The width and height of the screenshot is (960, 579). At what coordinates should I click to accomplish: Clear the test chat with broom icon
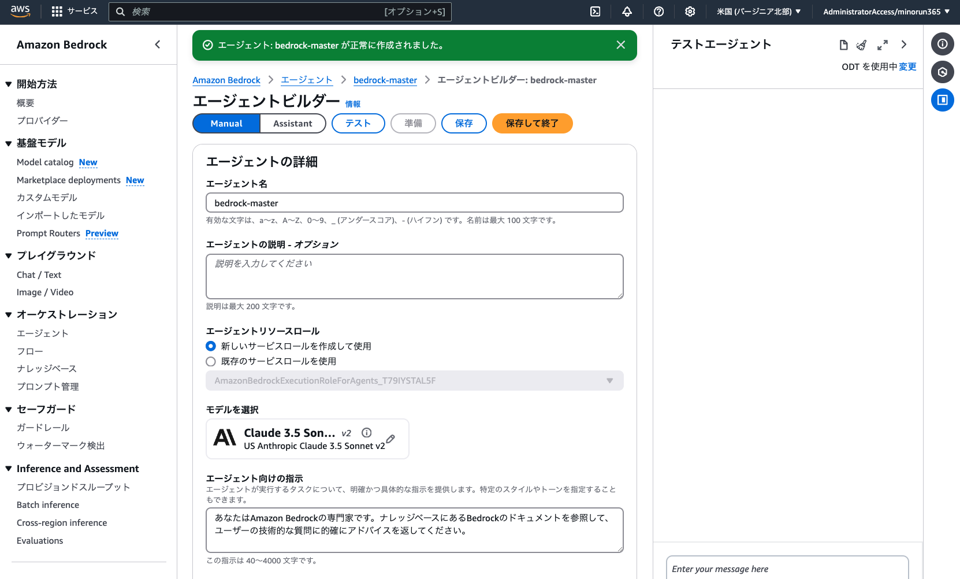(862, 44)
